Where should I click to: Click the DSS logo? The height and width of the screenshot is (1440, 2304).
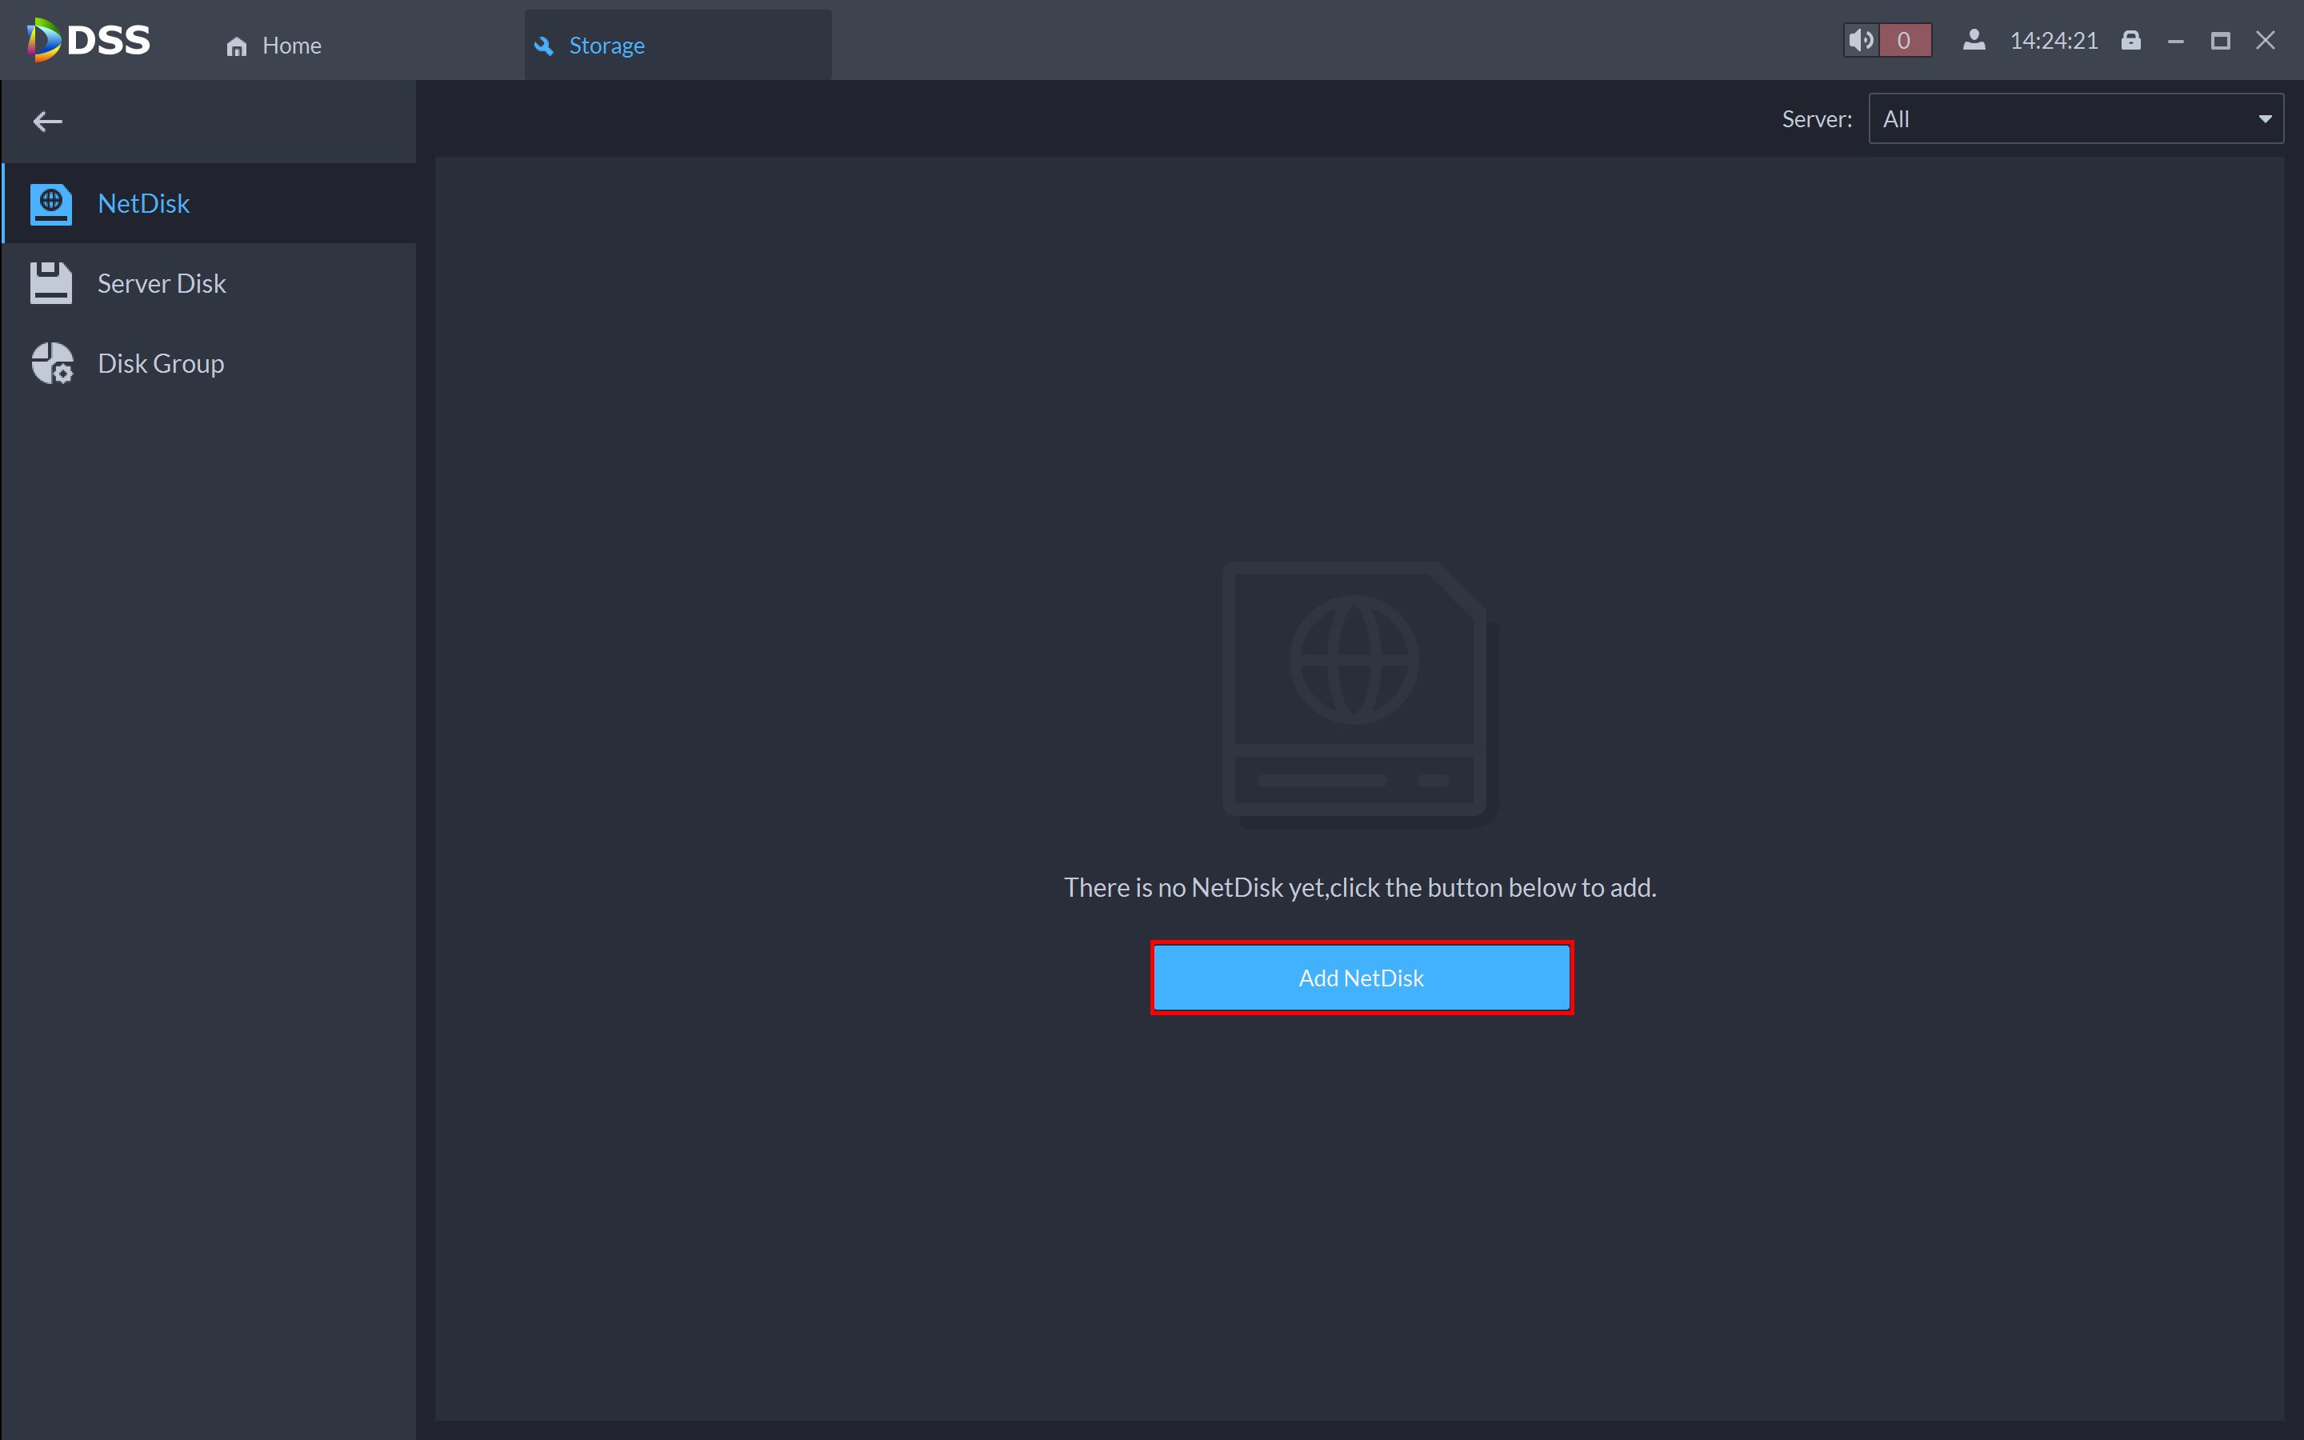click(x=89, y=40)
